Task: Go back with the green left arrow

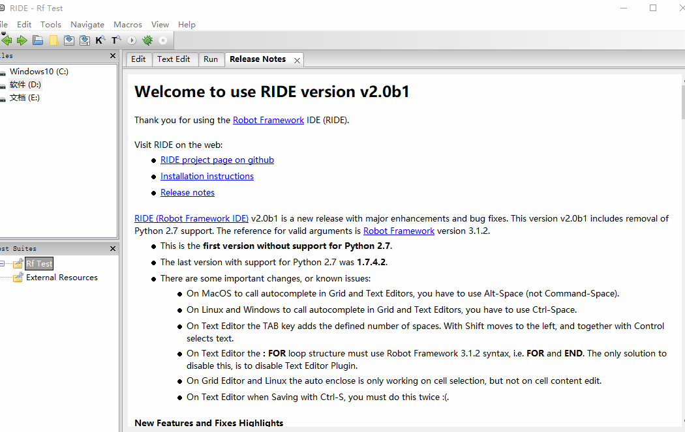Action: point(7,40)
